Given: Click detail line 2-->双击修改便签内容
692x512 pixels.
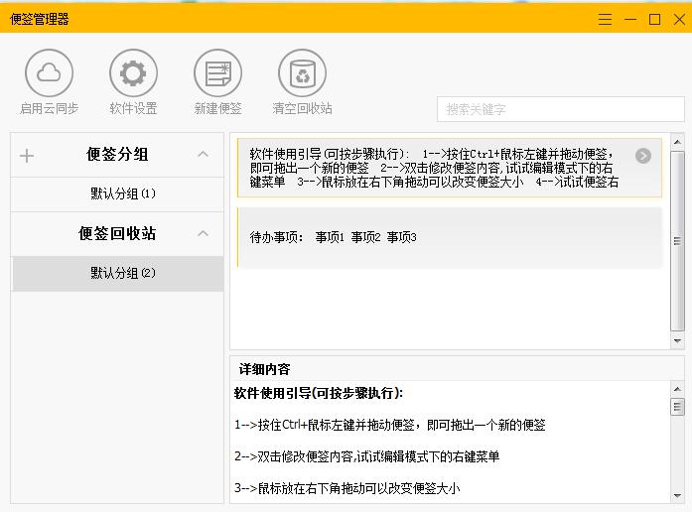Looking at the screenshot, I should (x=366, y=456).
